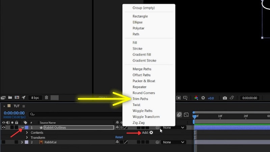Viewport: 270px width, 152px height.
Task: Expand the Transform group
Action: tap(27, 137)
